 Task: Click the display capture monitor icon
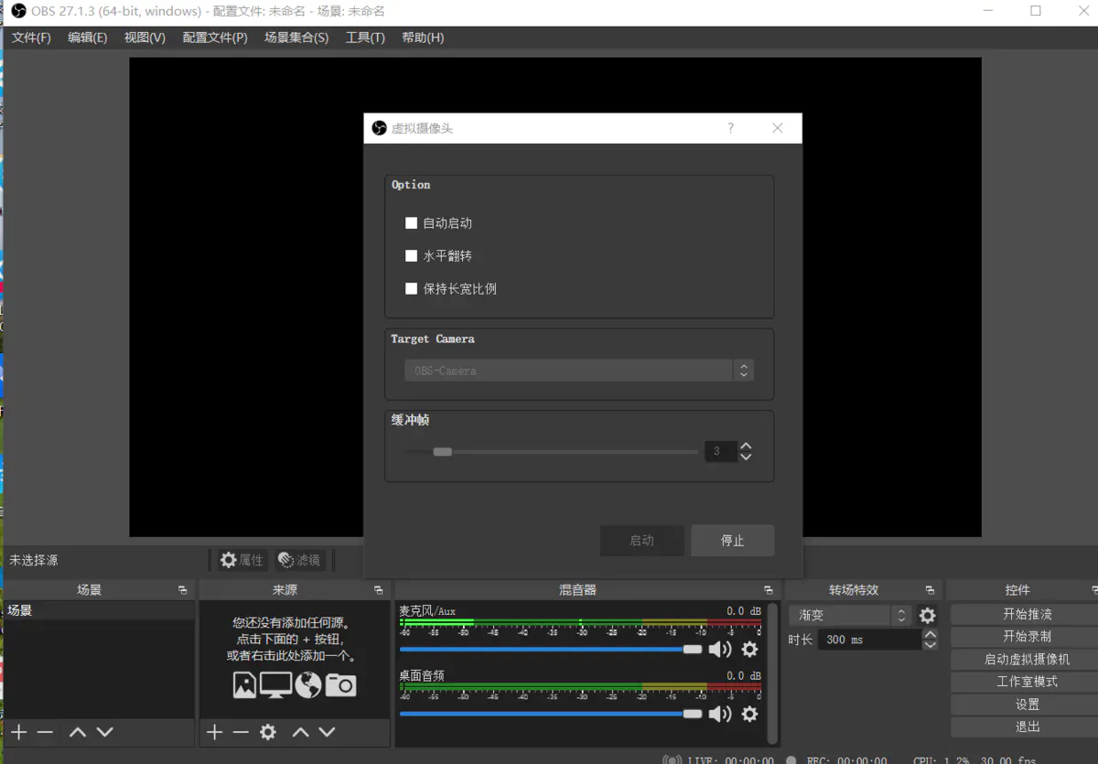[x=275, y=683]
